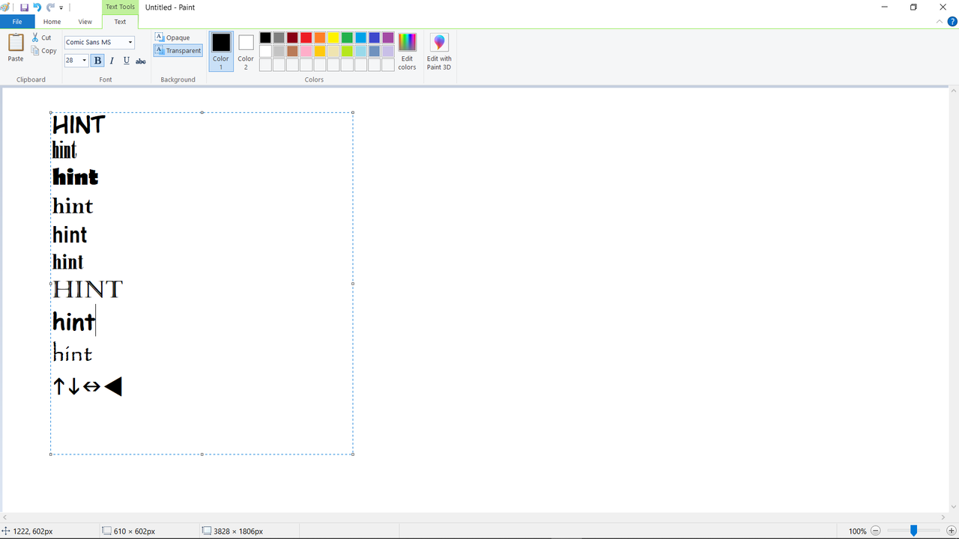The width and height of the screenshot is (959, 539).
Task: Open the Comic Sans MS font list
Action: coord(129,42)
